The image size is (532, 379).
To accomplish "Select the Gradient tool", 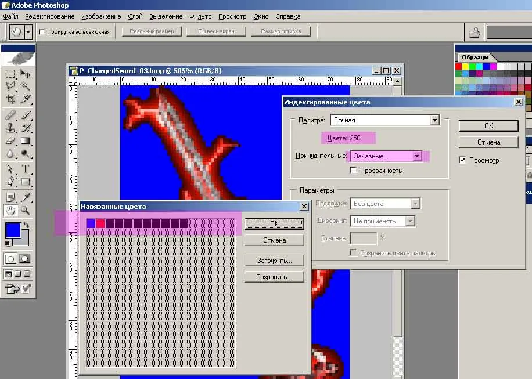I will tap(26, 140).
